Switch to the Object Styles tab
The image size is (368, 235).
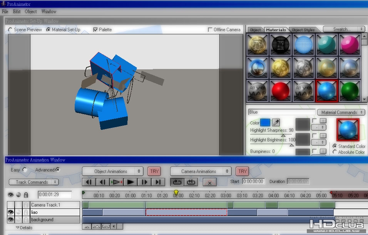(x=303, y=30)
